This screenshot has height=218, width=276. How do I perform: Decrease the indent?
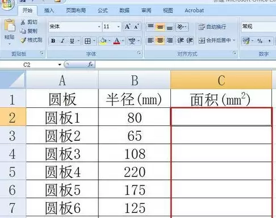[x=181, y=40]
